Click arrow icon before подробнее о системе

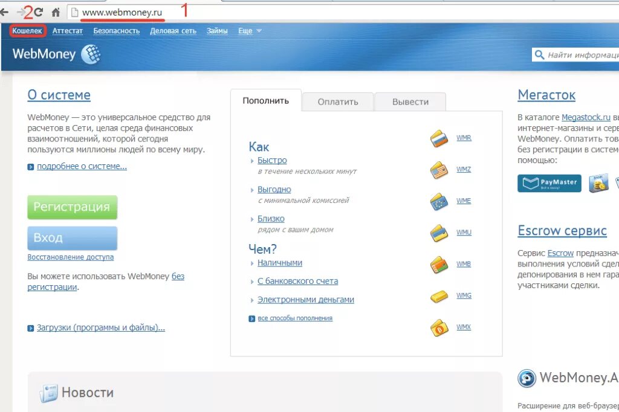pos(31,167)
